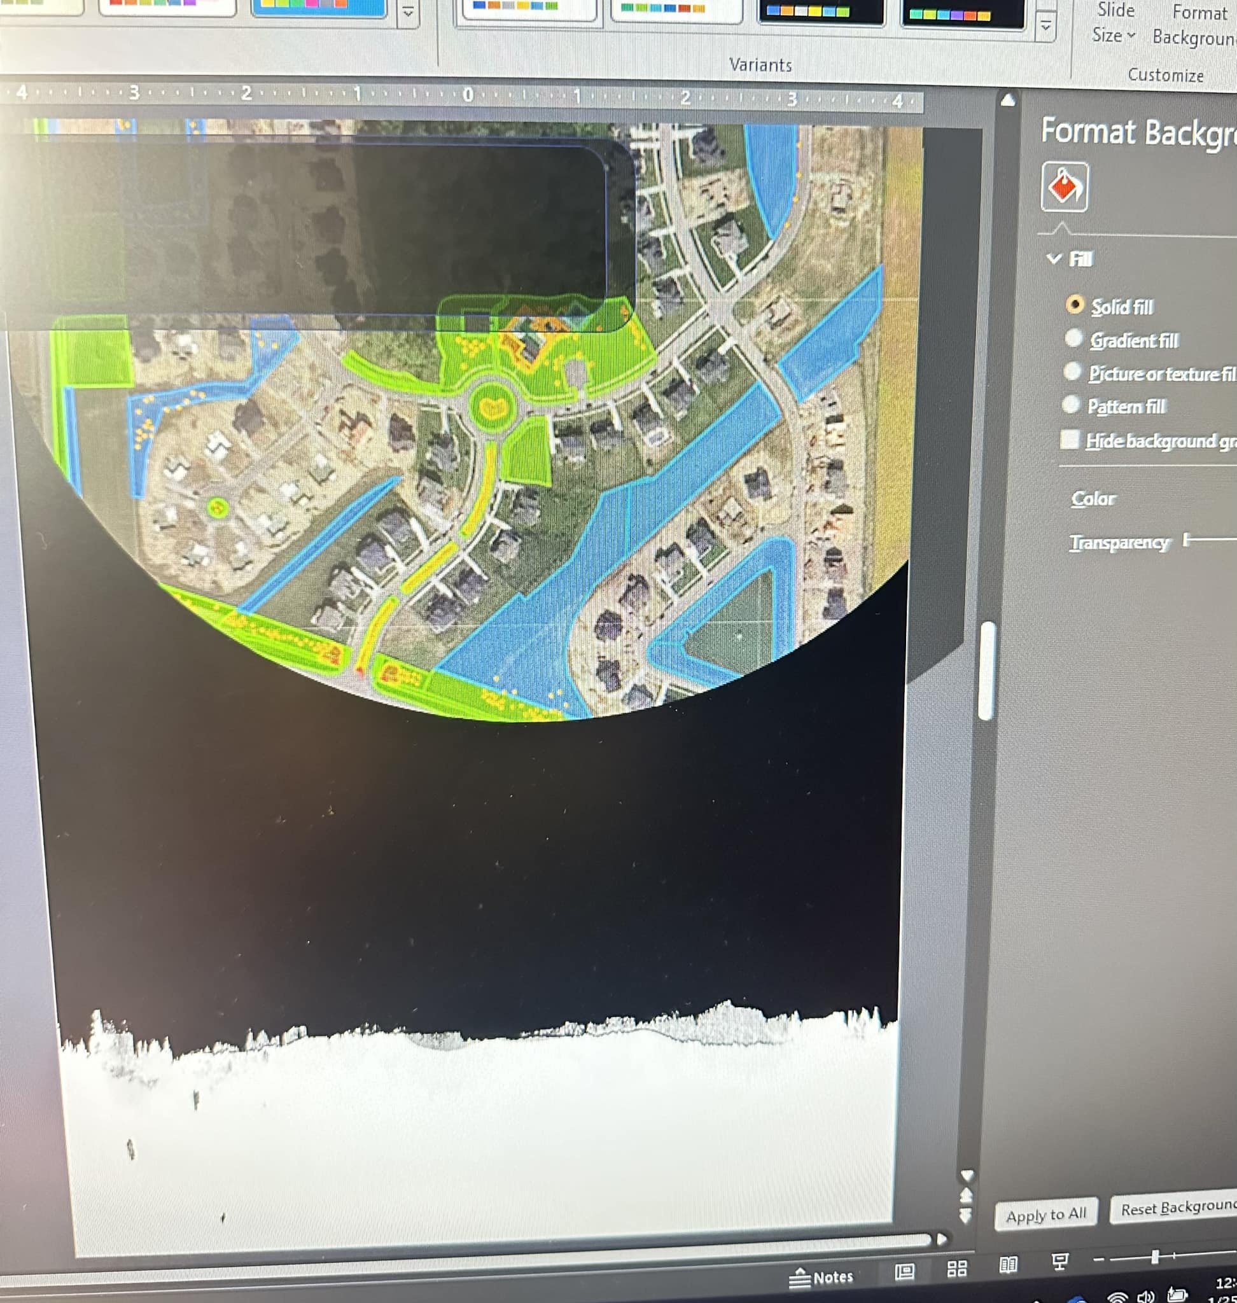Switch to Slide Sorter view

pos(957,1268)
